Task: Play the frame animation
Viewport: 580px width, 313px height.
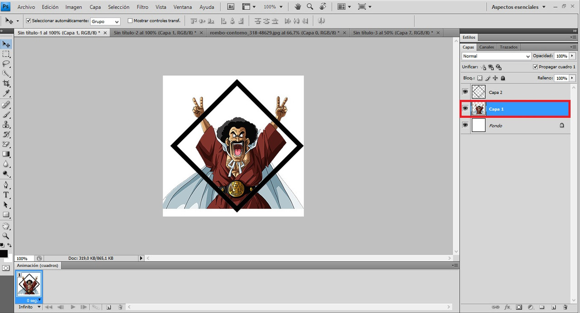Action: point(73,307)
